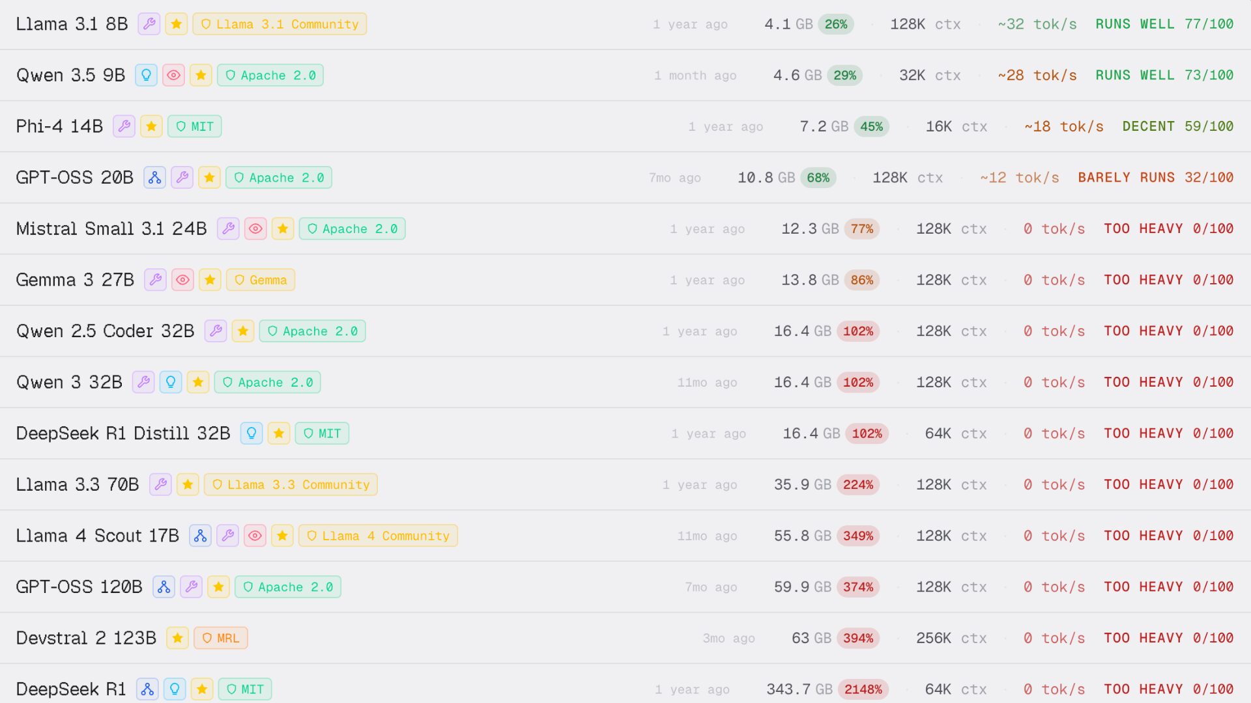The width and height of the screenshot is (1251, 703).
Task: Click the wrench icon beside Gemma 3 27B
Action: tap(155, 280)
